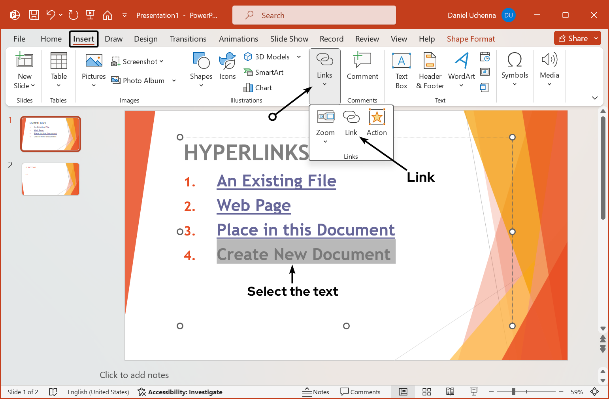Select the Action link option

(x=376, y=122)
